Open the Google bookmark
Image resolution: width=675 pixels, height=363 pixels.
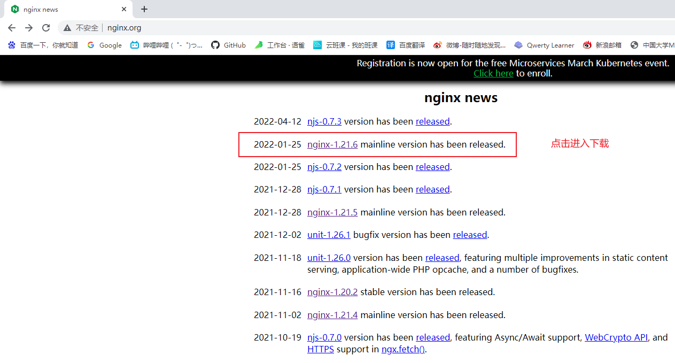pyautogui.click(x=104, y=45)
